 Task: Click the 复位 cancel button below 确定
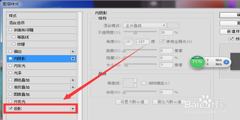[230, 23]
